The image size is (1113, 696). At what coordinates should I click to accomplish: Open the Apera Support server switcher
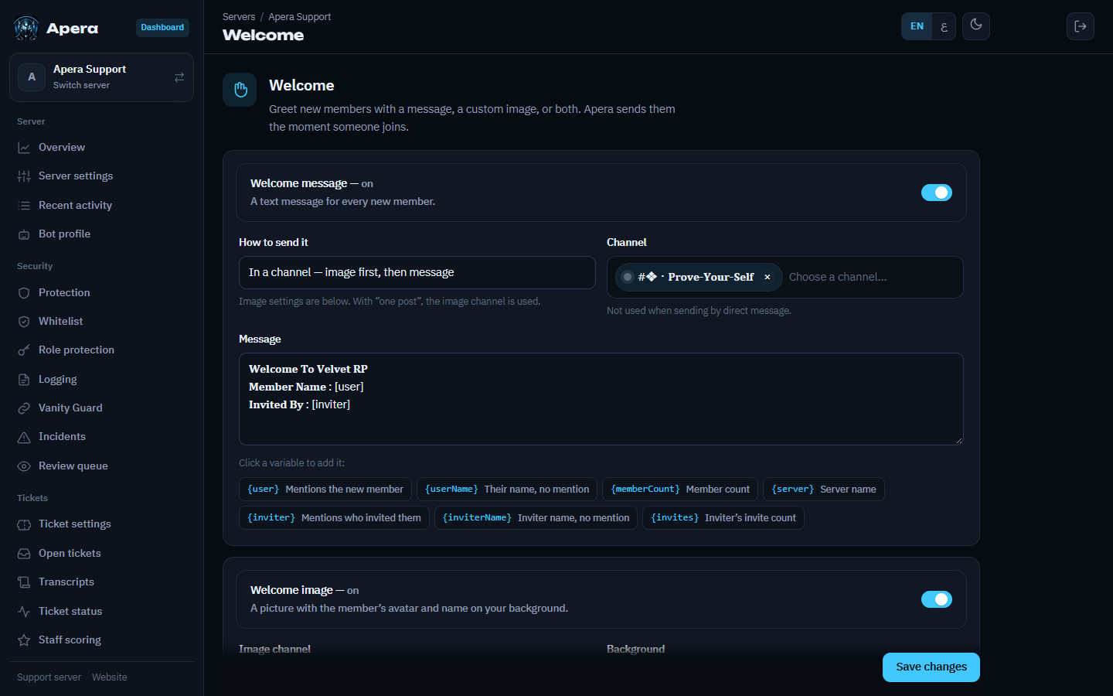pyautogui.click(x=101, y=77)
